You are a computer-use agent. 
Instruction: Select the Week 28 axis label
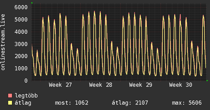[x=101, y=85]
